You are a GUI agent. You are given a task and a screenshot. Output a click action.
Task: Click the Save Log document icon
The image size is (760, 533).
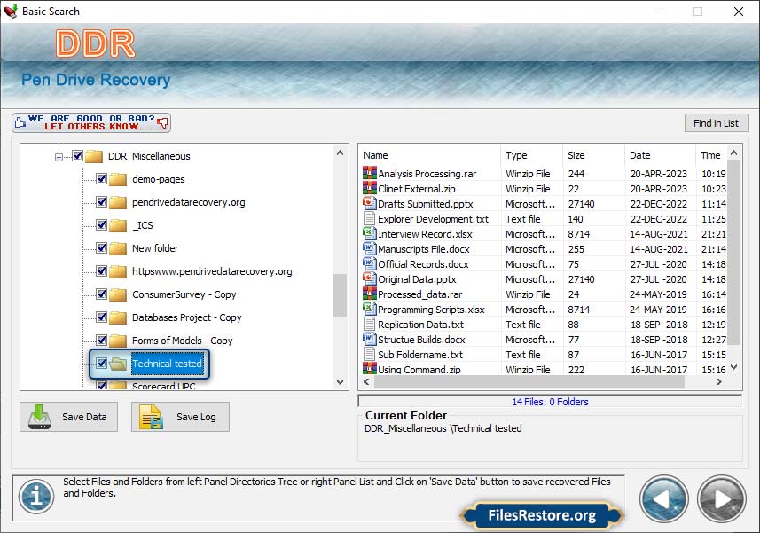pos(151,417)
